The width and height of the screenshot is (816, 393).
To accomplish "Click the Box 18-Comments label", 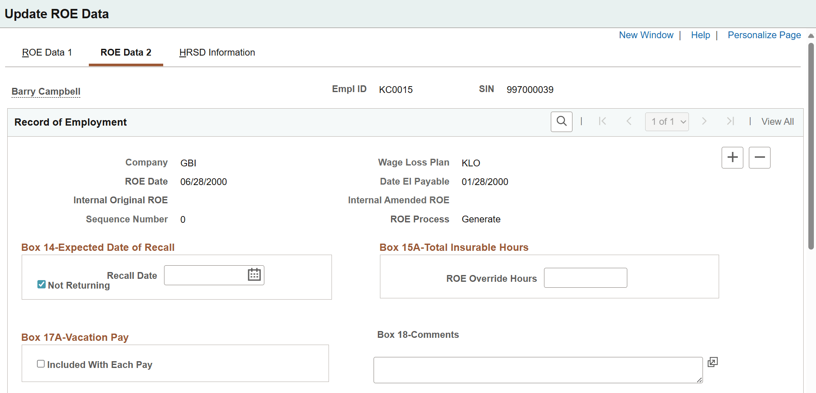I will [418, 335].
